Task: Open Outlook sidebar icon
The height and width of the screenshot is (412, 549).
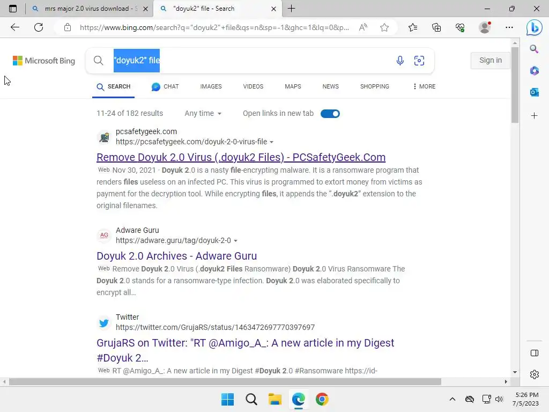Action: click(x=534, y=92)
